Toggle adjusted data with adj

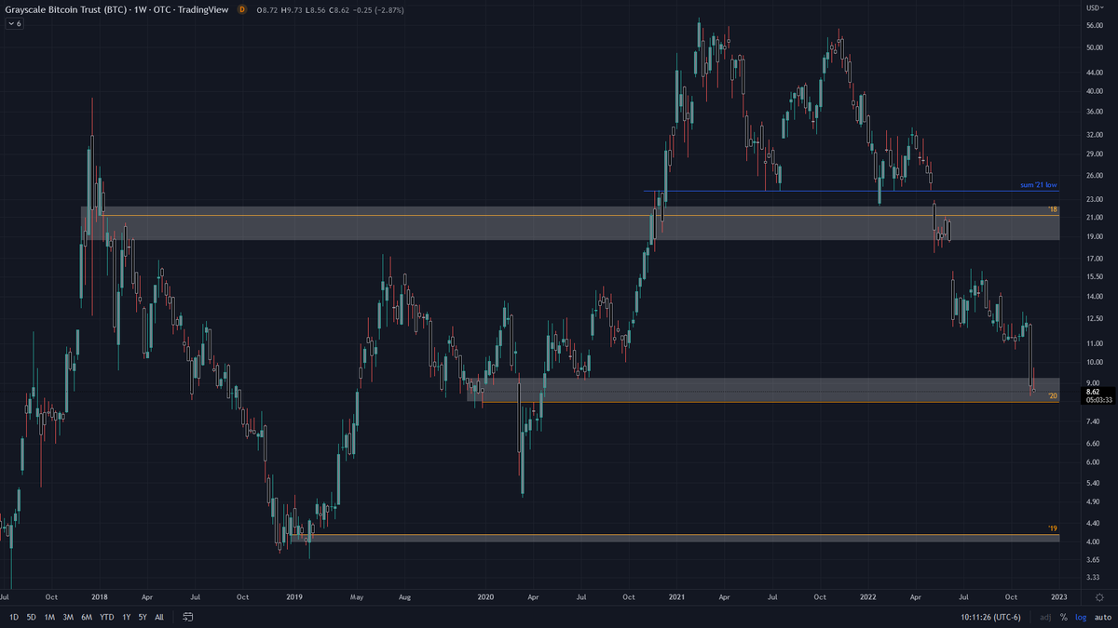point(1046,617)
